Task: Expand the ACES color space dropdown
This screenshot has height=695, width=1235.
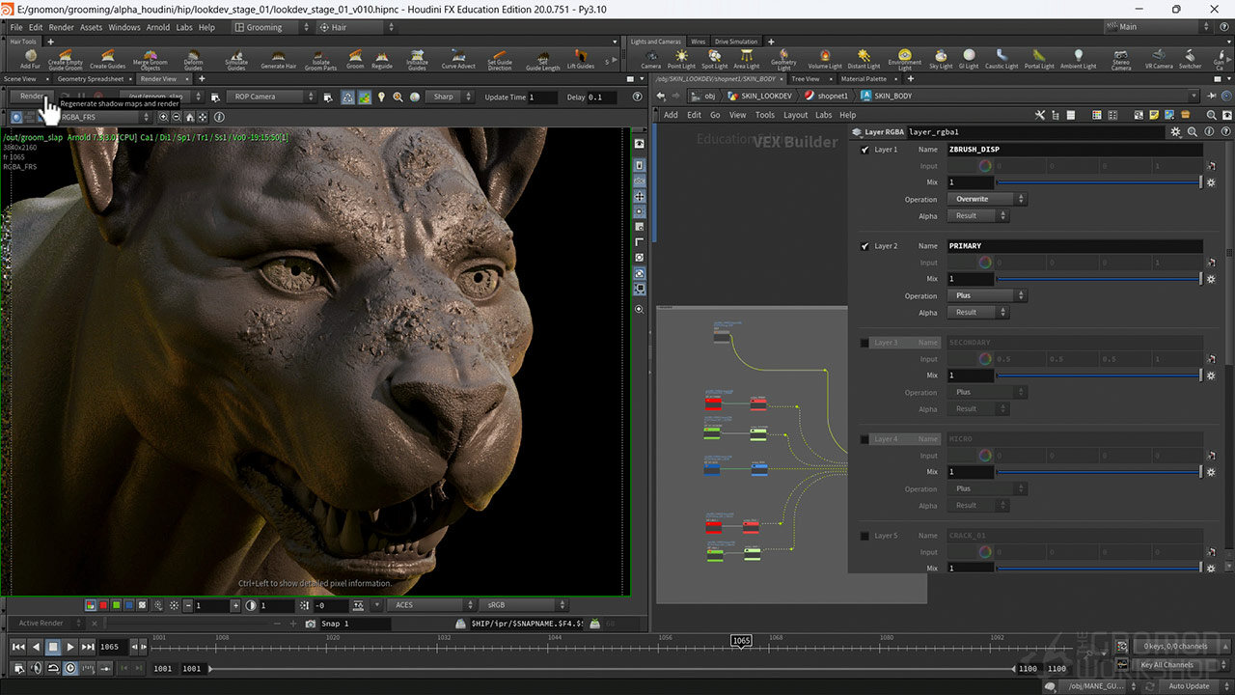Action: coord(429,605)
